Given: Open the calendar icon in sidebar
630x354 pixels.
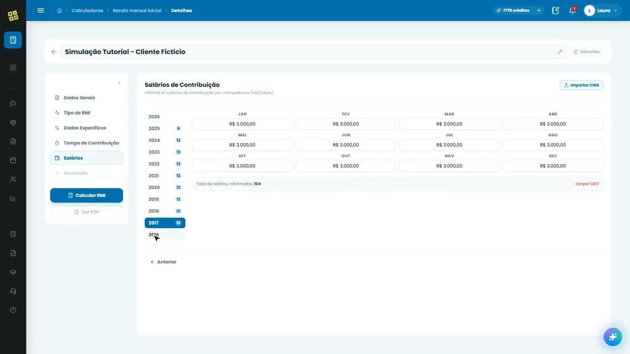Looking at the screenshot, I should pyautogui.click(x=13, y=160).
